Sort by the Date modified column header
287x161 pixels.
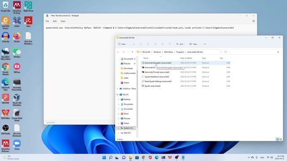(x=186, y=58)
